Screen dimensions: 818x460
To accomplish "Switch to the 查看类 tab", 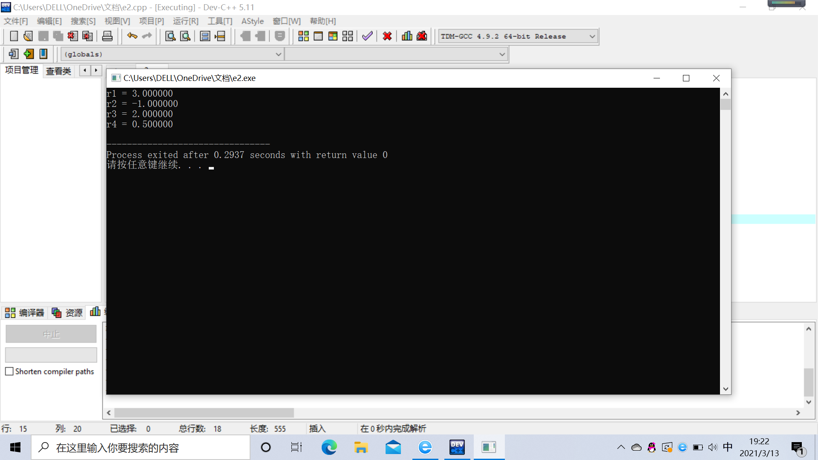I will point(58,71).
